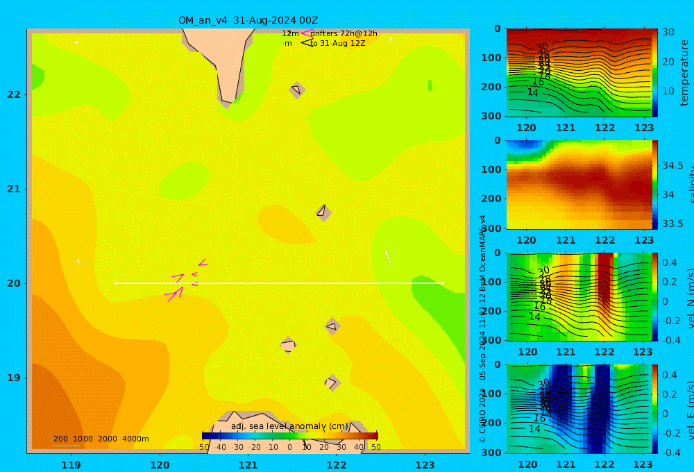Click latitude label 21 on main map
The image size is (694, 472).
coord(14,189)
